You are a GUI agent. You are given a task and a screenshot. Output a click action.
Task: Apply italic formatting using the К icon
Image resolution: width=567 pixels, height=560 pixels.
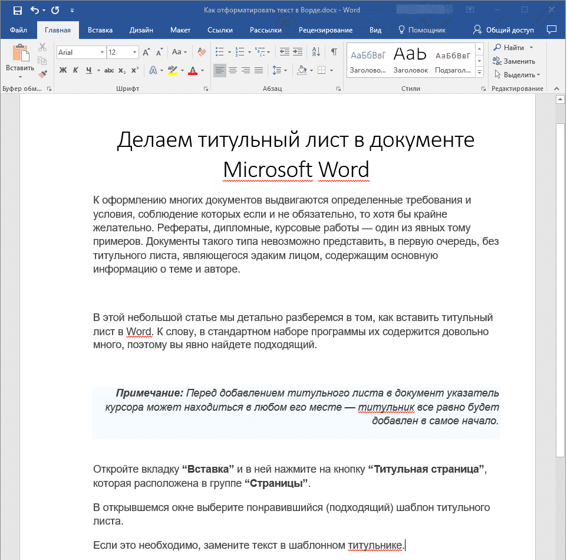pyautogui.click(x=75, y=70)
